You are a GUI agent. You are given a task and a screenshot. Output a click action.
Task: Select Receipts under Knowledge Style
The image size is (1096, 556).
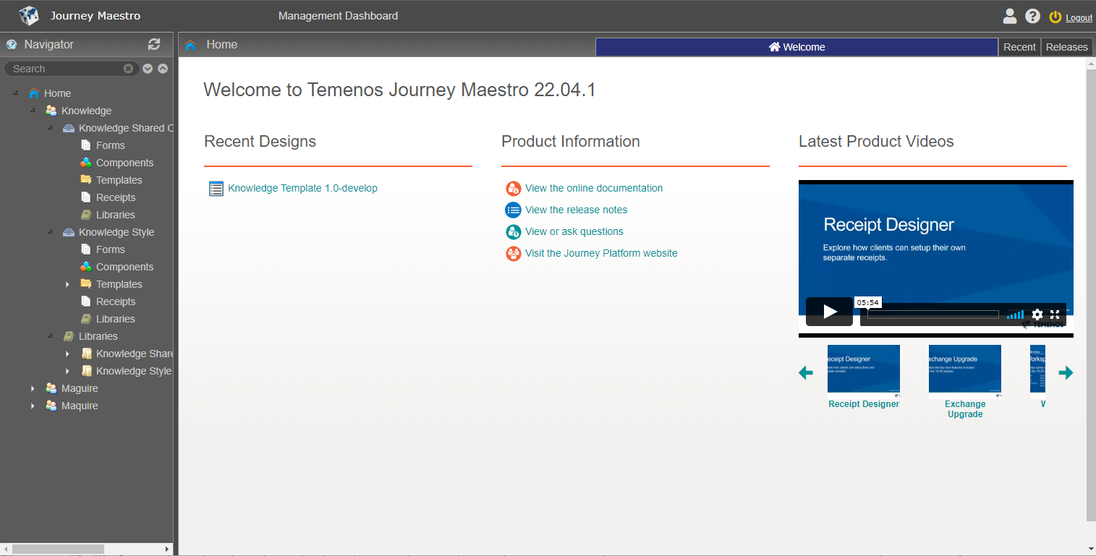click(x=116, y=301)
